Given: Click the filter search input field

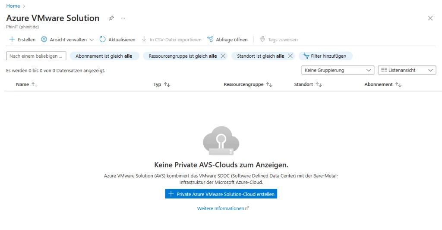Looking at the screenshot, I should (36, 56).
